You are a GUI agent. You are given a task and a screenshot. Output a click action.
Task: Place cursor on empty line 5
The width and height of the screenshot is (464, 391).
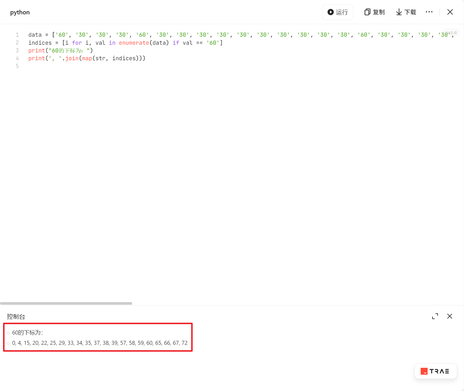pyautogui.click(x=86, y=66)
